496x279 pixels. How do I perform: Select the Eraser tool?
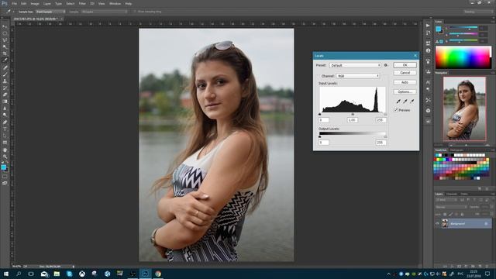click(x=5, y=95)
